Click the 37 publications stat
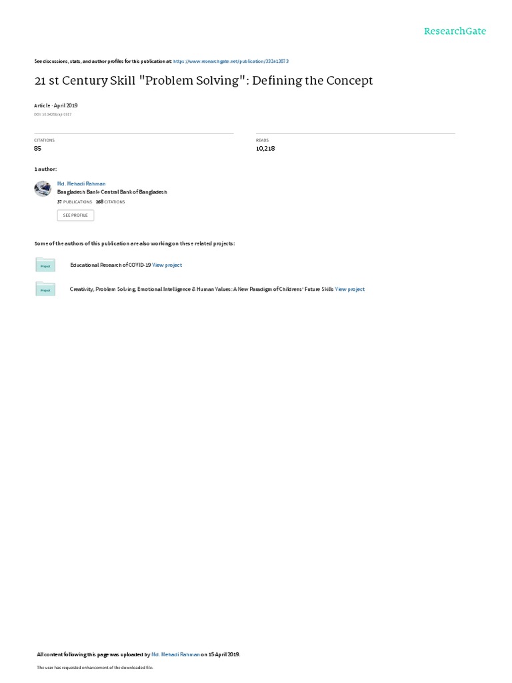Image resolution: width=512 pixels, height=683 pixels. coord(75,202)
